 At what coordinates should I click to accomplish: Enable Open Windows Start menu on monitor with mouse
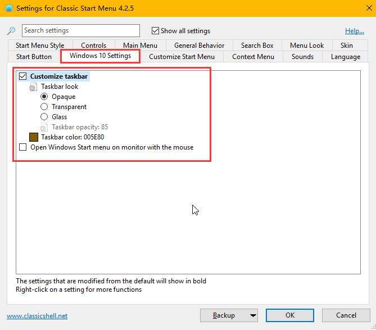pyautogui.click(x=23, y=147)
